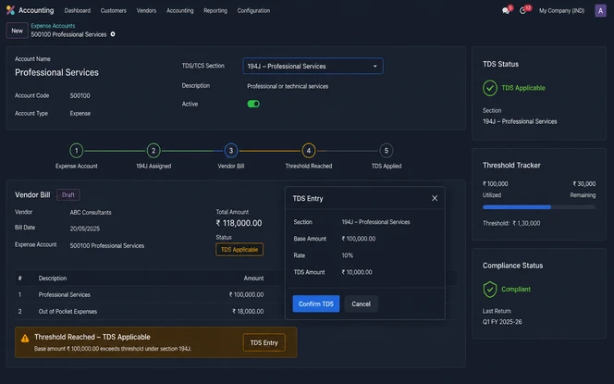This screenshot has height=384, width=614.
Task: Switch company via My Company (IND)
Action: 561,10
